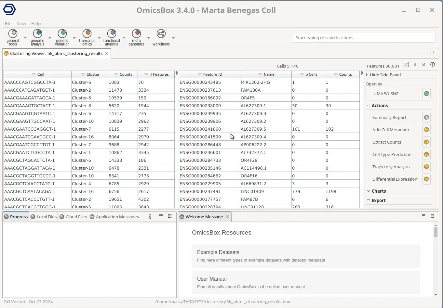443x308 pixels.
Task: Open the transcriptomics category
Action: click(x=87, y=37)
